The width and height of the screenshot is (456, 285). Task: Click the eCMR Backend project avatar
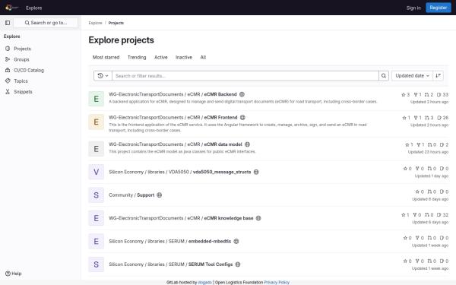[97, 99]
